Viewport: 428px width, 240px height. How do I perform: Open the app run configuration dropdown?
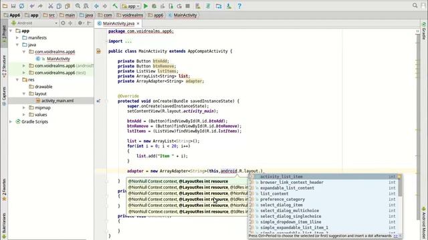coord(131,6)
